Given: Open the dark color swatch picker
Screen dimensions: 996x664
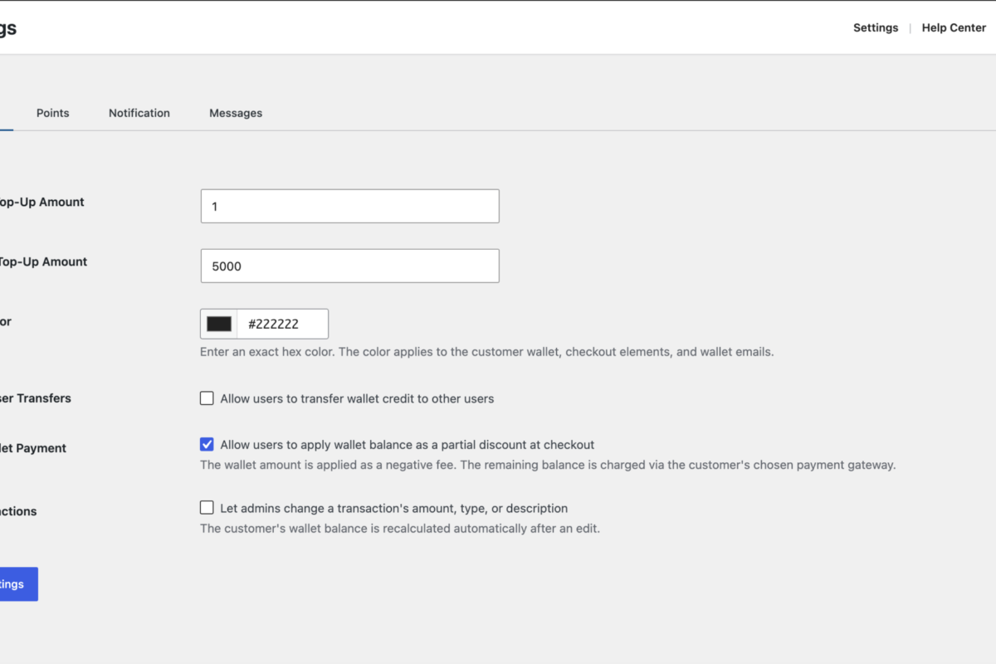Looking at the screenshot, I should click(219, 325).
